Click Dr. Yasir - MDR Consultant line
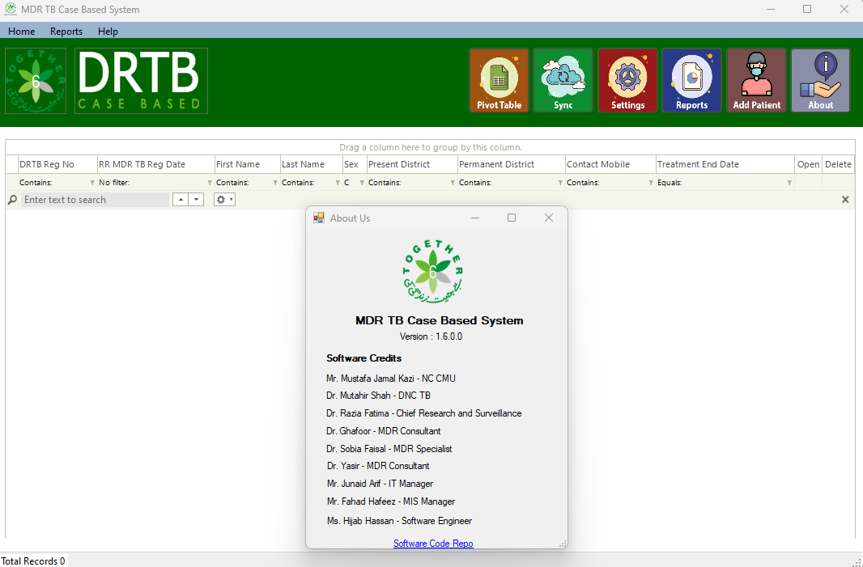 coord(378,466)
